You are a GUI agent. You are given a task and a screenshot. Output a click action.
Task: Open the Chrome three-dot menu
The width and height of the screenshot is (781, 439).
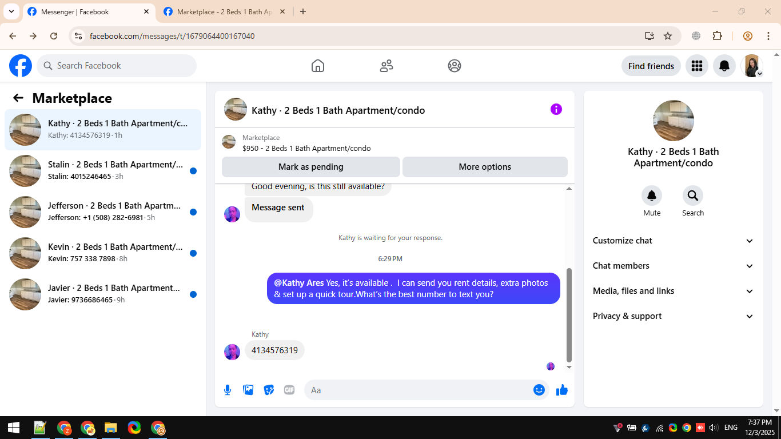coord(768,36)
